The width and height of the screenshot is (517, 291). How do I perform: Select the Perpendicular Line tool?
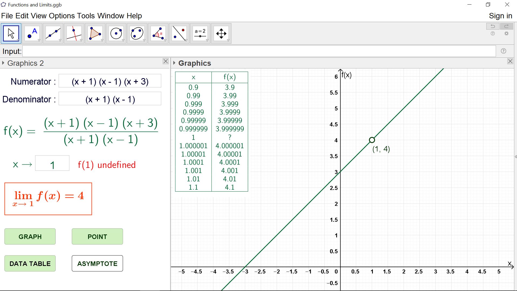(x=74, y=33)
